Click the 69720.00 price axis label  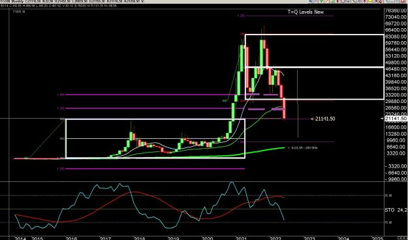pos(396,23)
